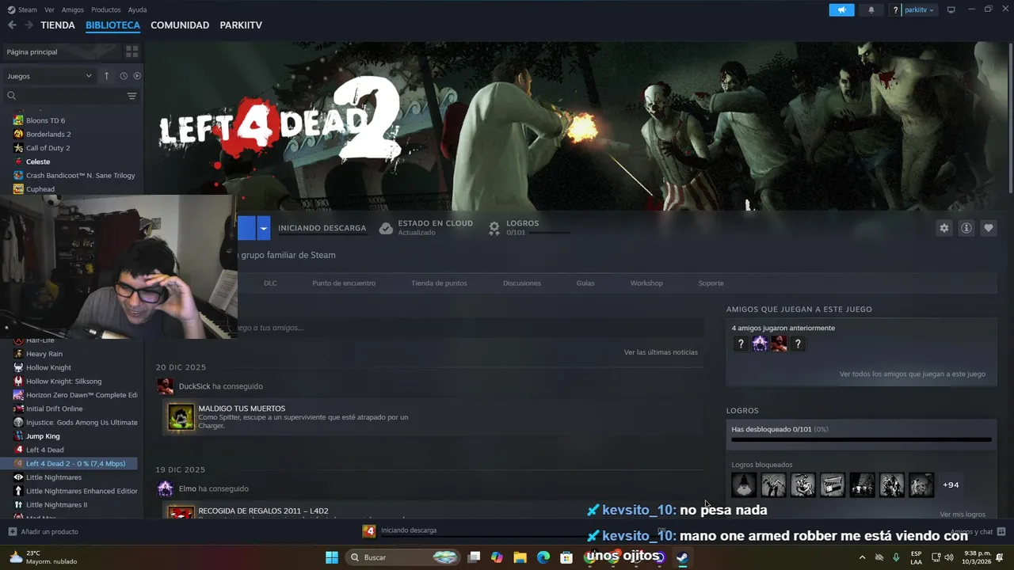This screenshot has width=1014, height=570.
Task: Open the DLC tab
Action: pos(270,283)
